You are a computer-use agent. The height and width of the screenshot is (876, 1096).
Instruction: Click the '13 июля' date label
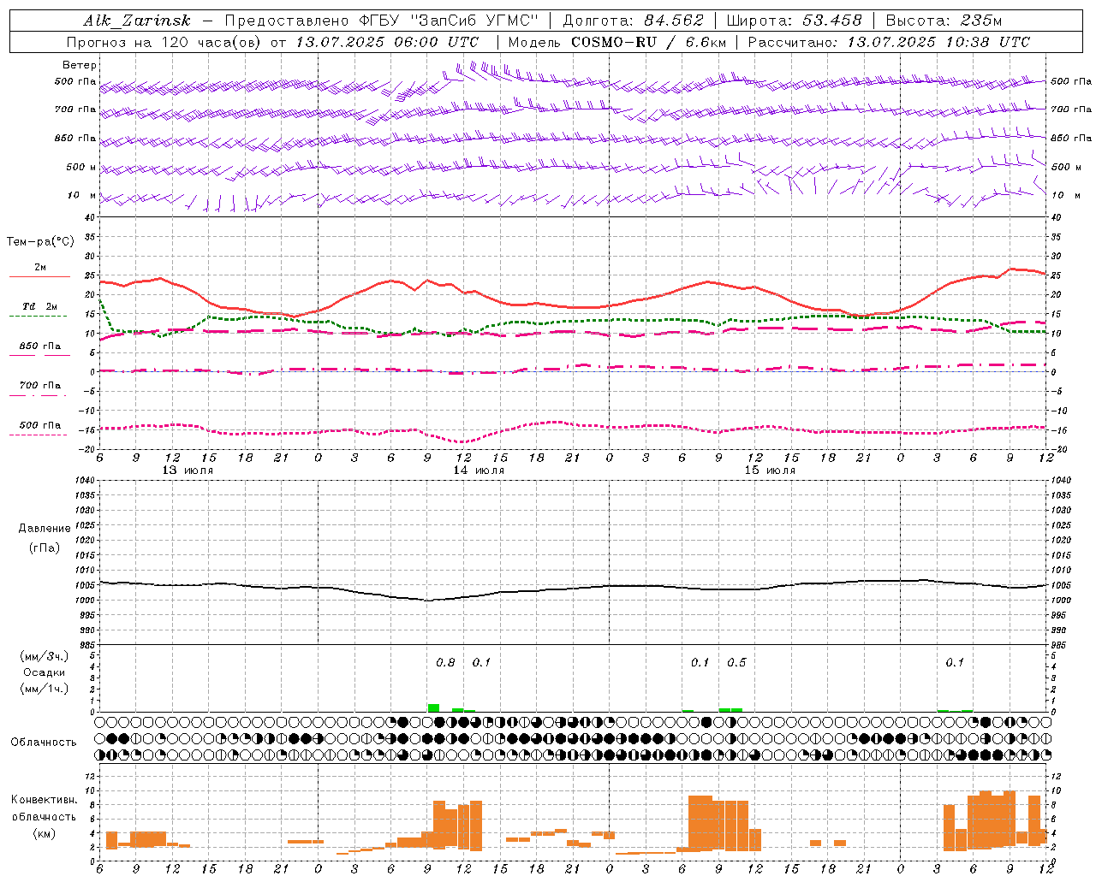coord(188,471)
